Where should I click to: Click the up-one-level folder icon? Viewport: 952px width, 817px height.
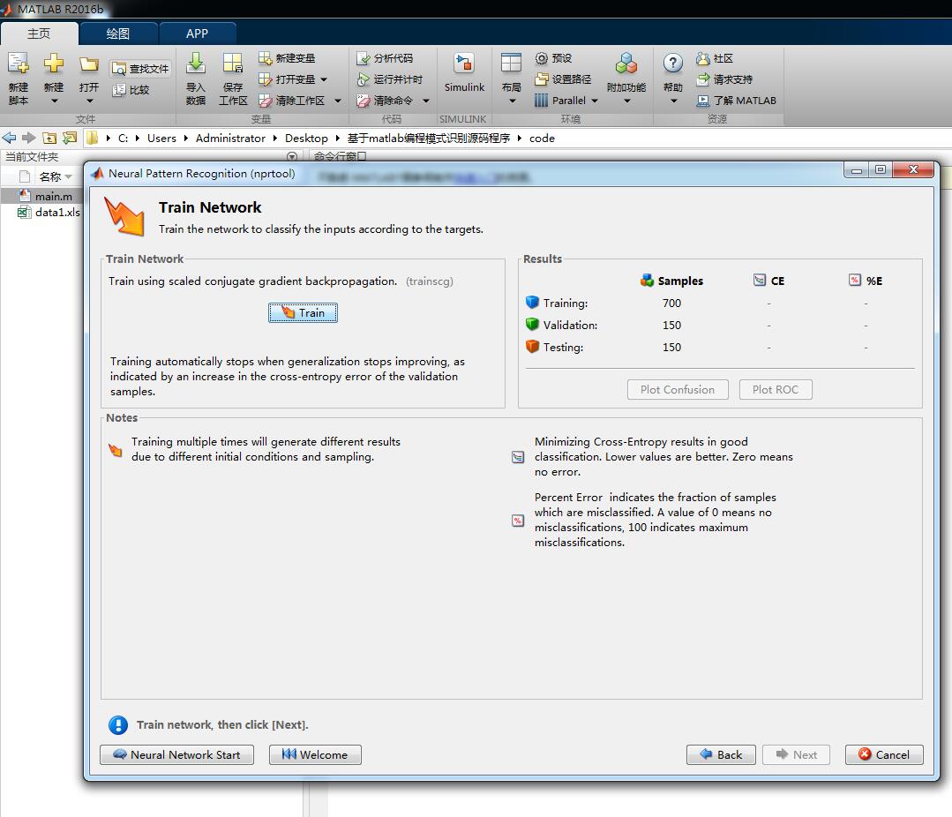coord(49,138)
